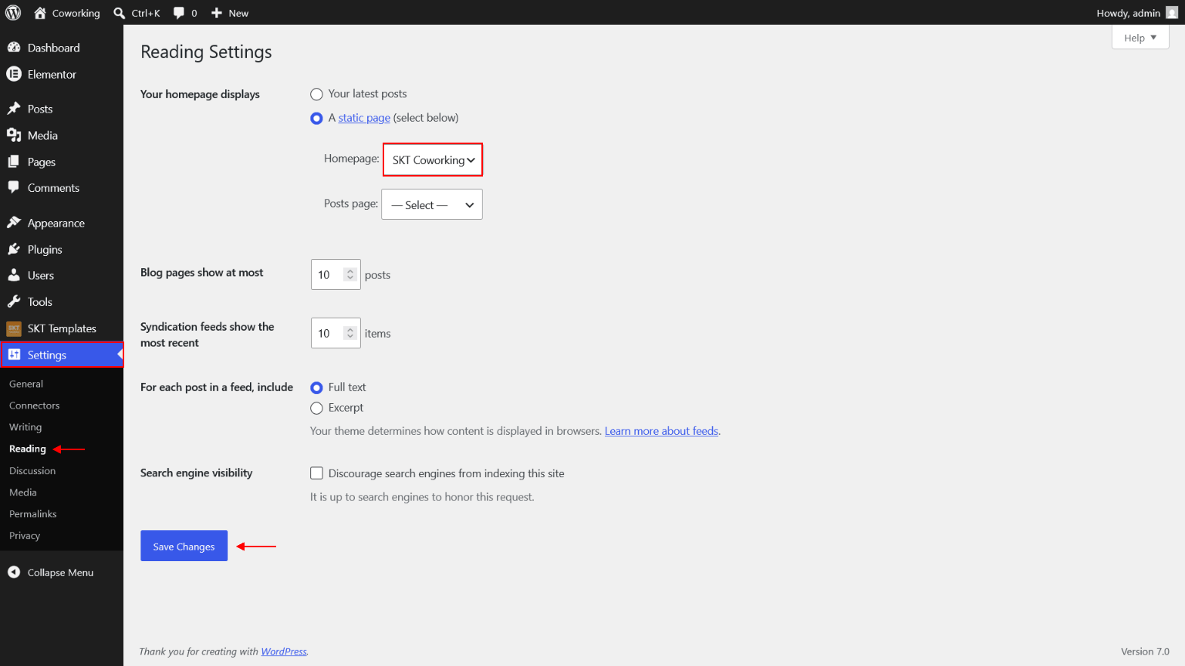Click the plus New icon in the admin bar

pos(217,13)
